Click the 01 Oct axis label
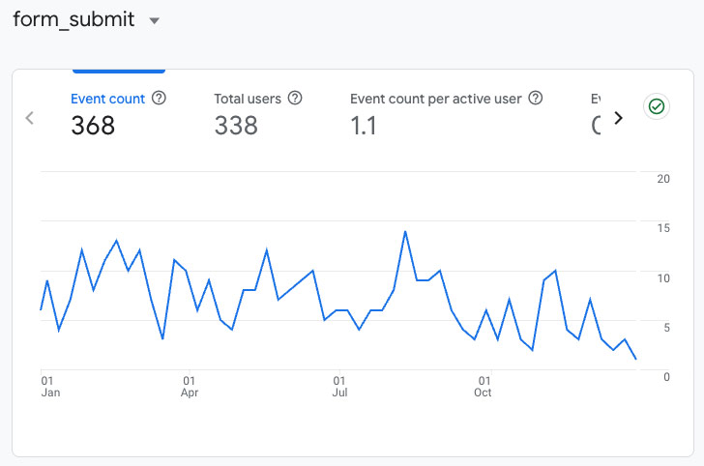Image resolution: width=704 pixels, height=466 pixels. coord(484,387)
